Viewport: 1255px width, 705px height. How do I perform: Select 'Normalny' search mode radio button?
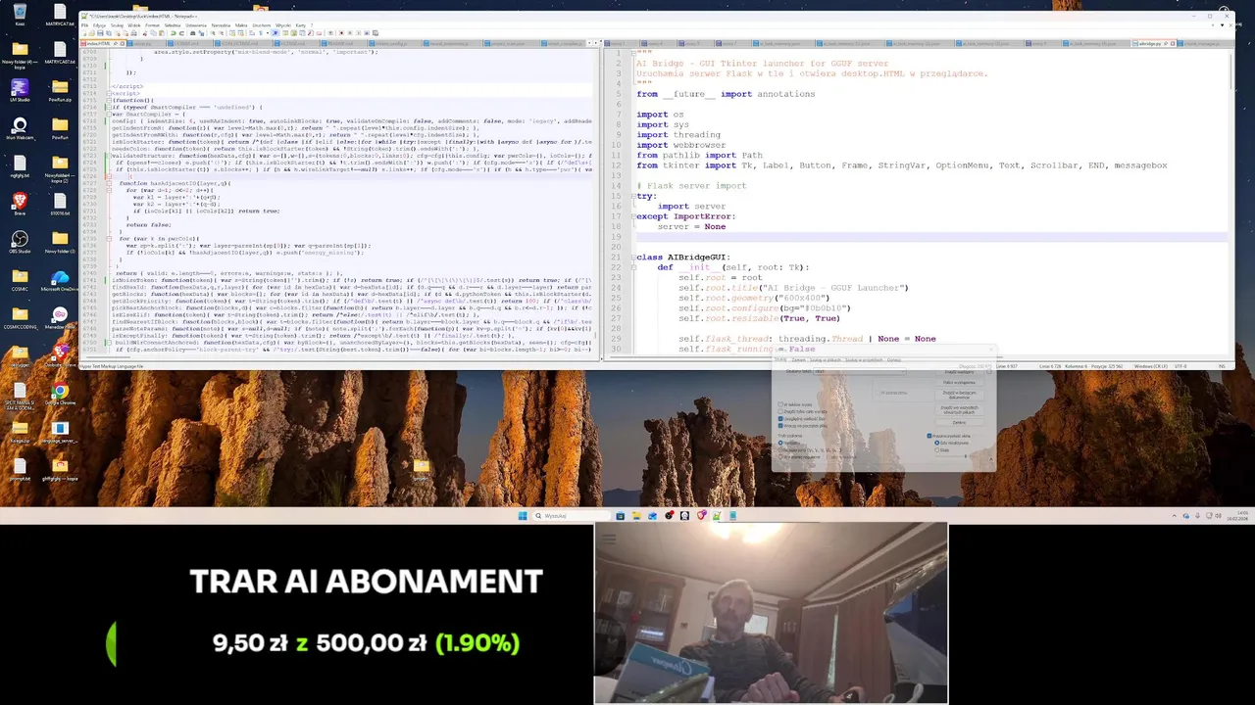point(780,443)
